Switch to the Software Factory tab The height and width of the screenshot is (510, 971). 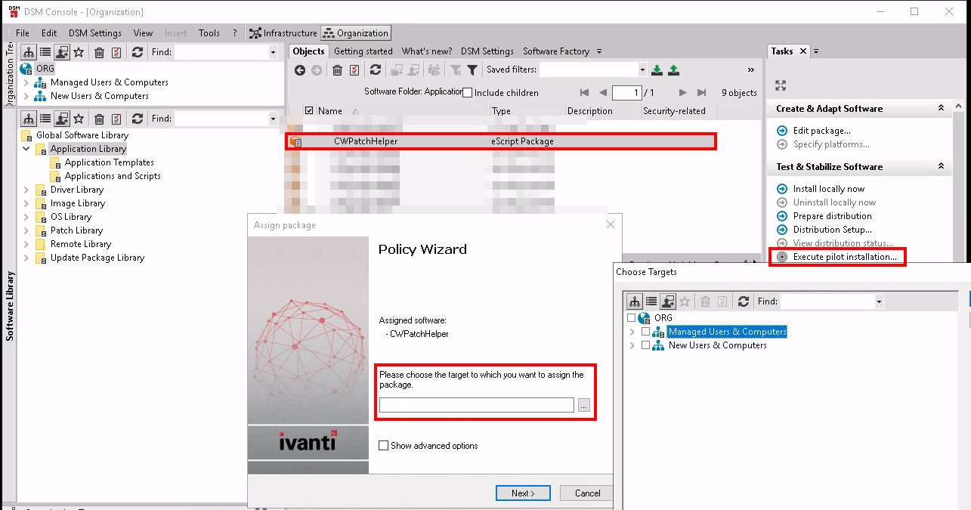click(556, 51)
